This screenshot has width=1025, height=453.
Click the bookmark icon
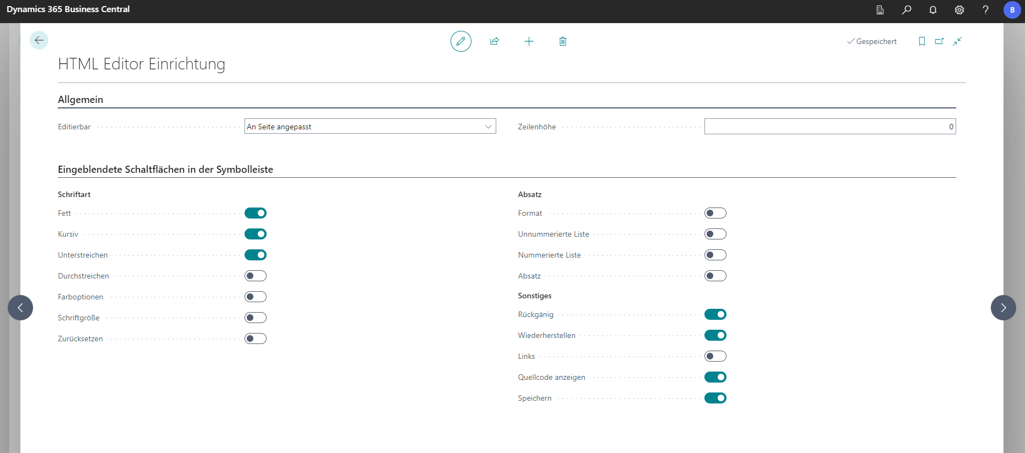[921, 41]
